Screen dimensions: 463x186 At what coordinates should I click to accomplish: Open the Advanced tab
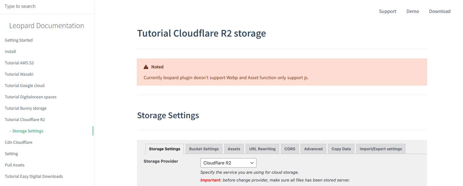(x=313, y=149)
